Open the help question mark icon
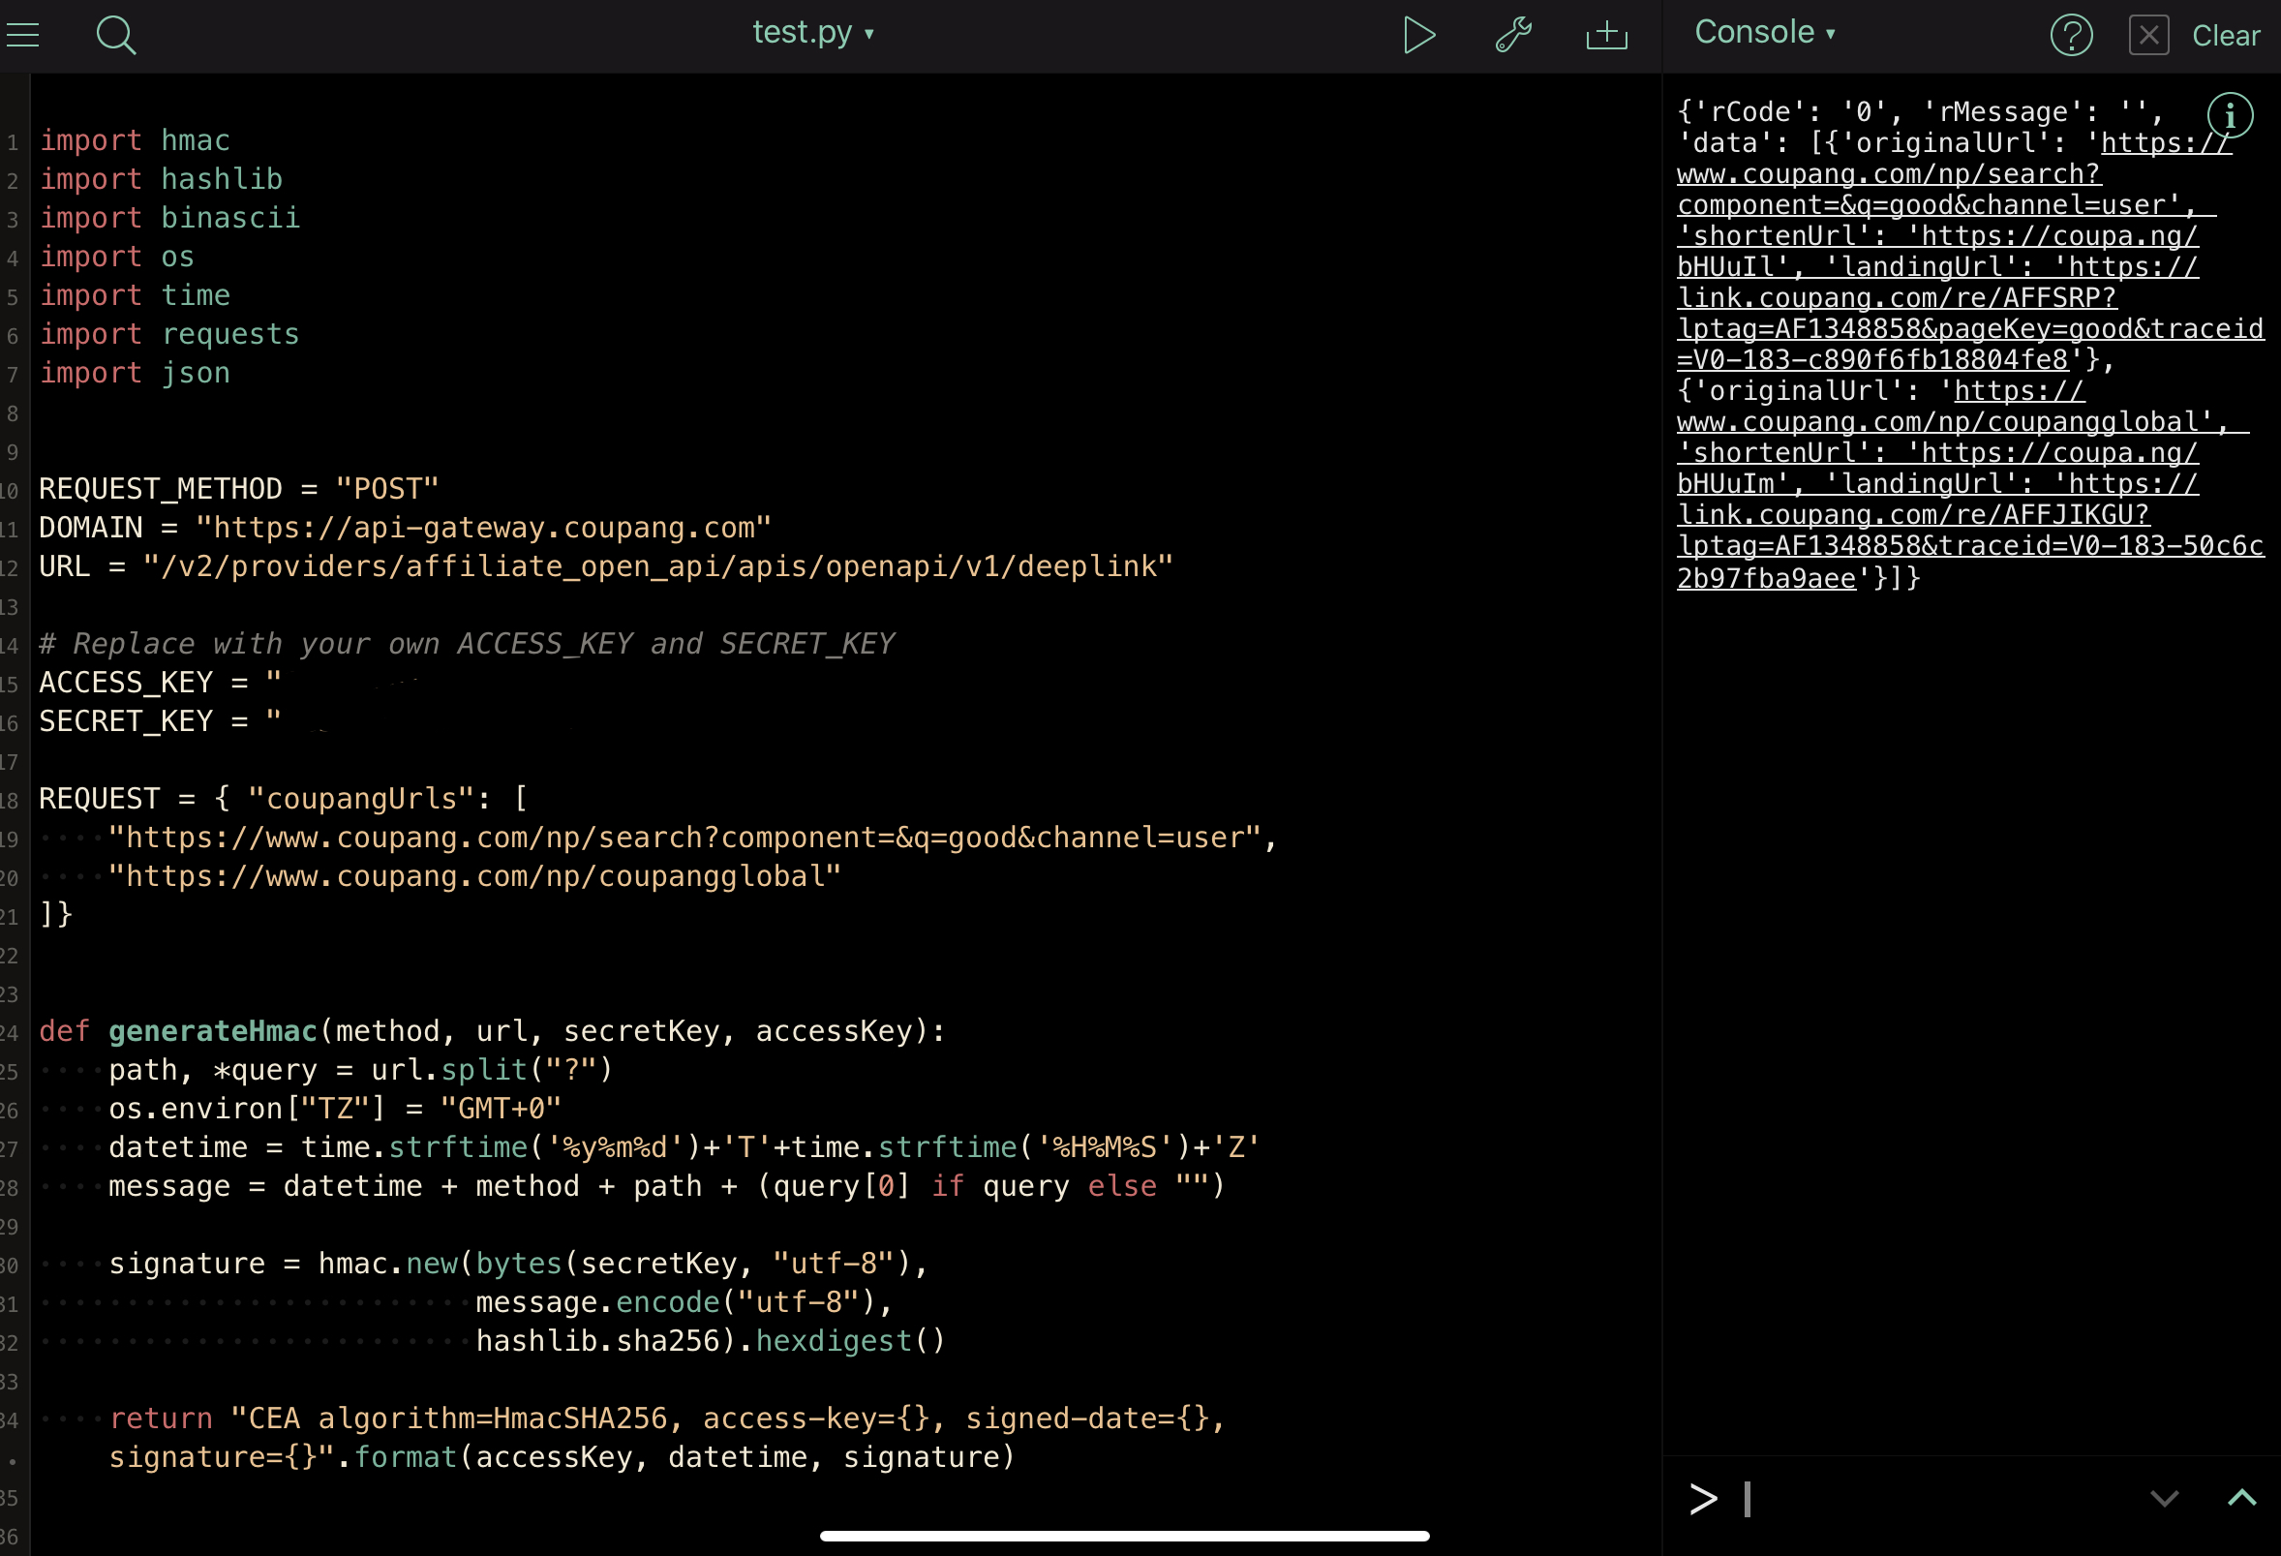 pos(2071,37)
